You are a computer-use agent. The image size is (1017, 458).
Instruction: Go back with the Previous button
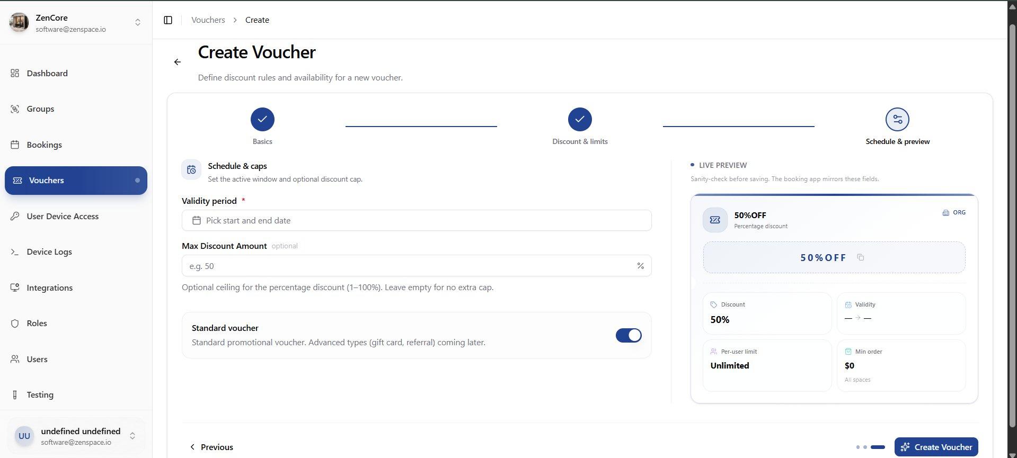pyautogui.click(x=211, y=447)
